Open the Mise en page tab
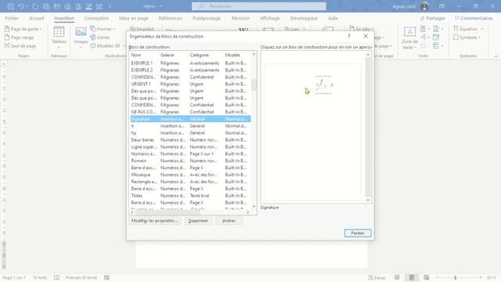 (x=134, y=18)
